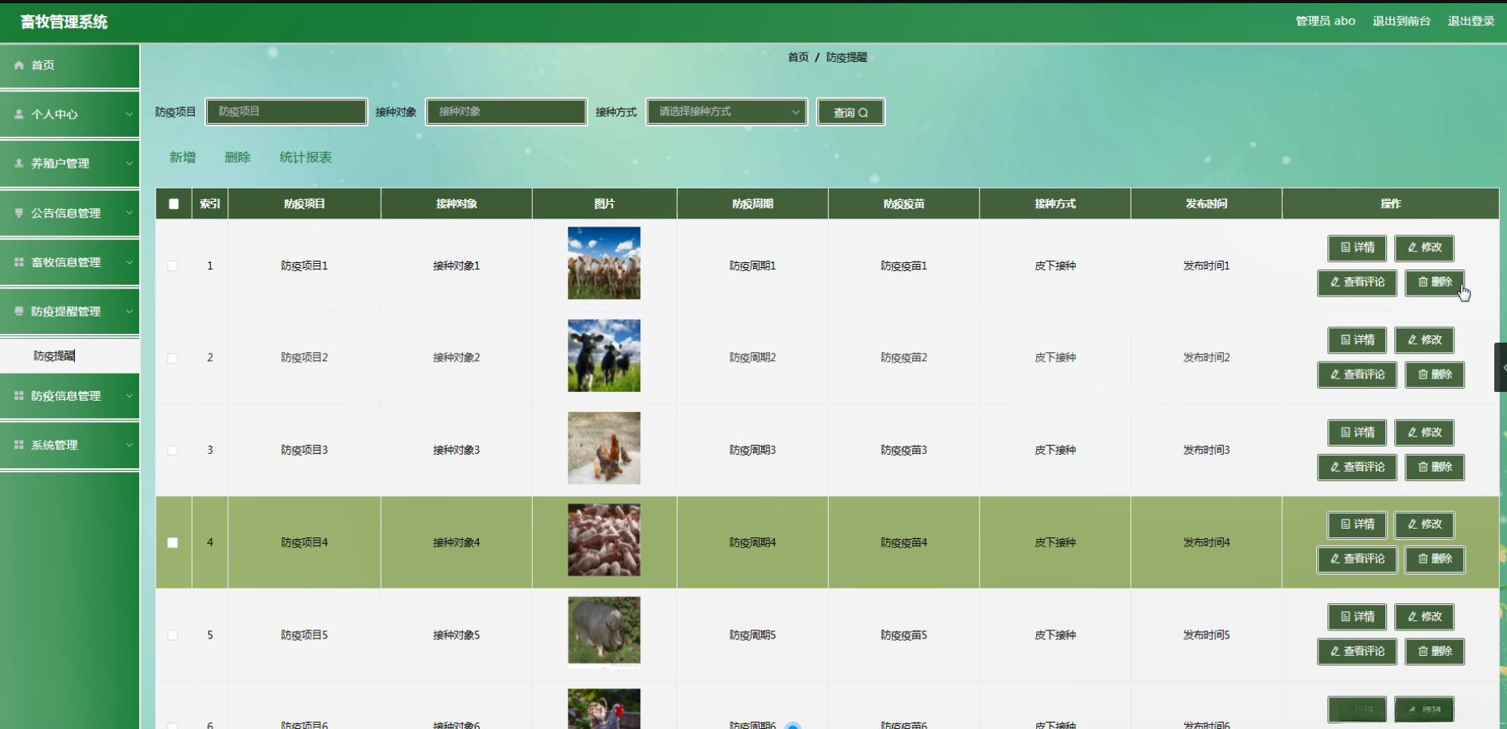This screenshot has height=729, width=1507.
Task: Collapse the 防疫提醒管理 menu chevron
Action: coord(129,312)
